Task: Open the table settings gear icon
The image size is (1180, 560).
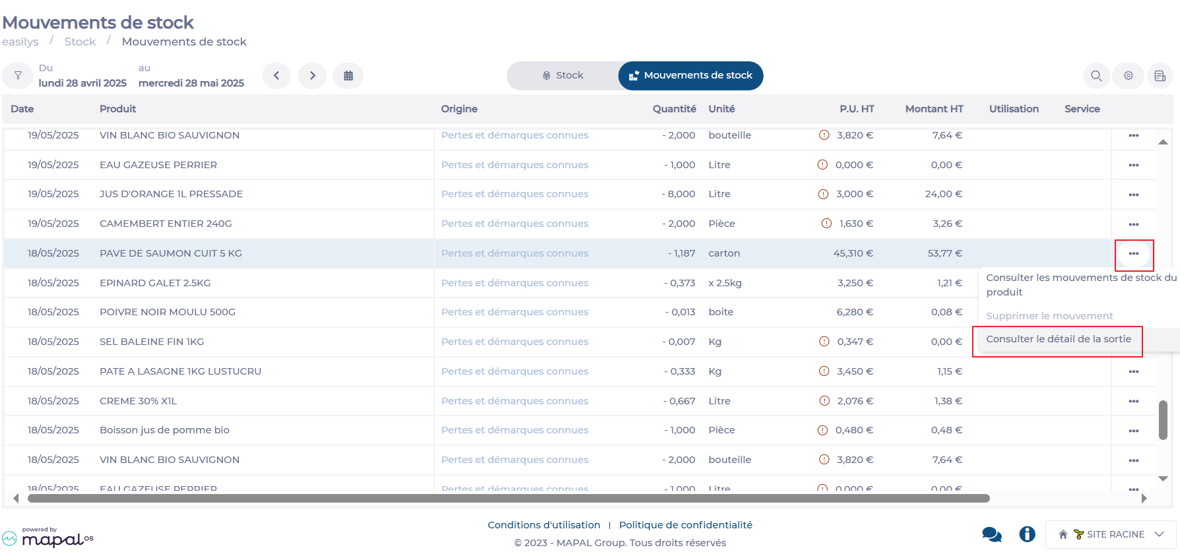Action: click(x=1129, y=76)
